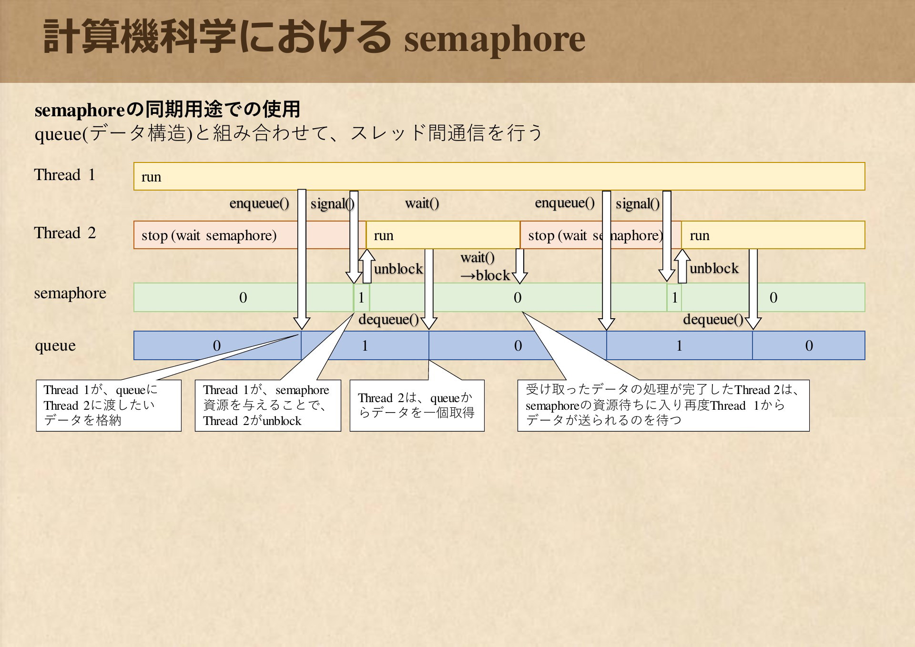Select the second queue segment showing 1
The width and height of the screenshot is (915, 647).
[x=680, y=345]
